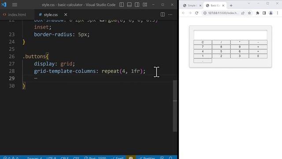Click the calculator plus + button
This screenshot has width=282, height=159.
[258, 47]
